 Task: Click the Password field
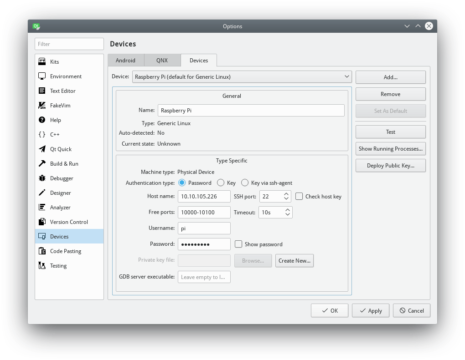204,244
